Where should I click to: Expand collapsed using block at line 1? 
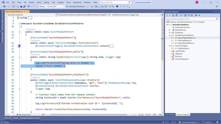[x=19, y=18]
